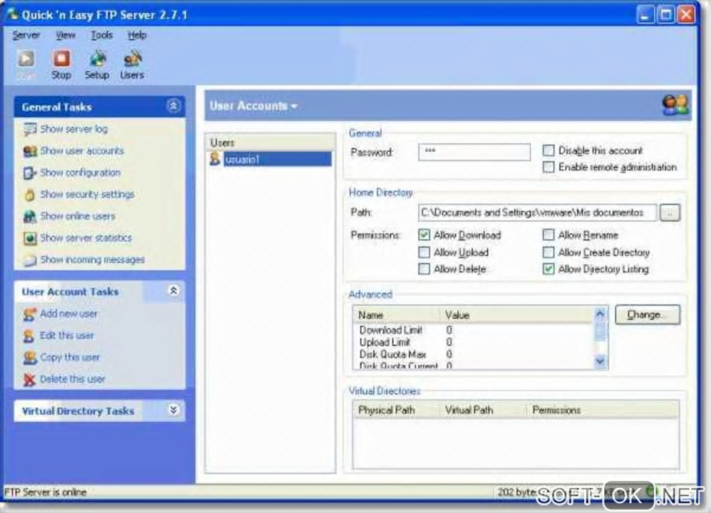Open the Setup toolbar icon
This screenshot has height=513, width=711.
[x=97, y=59]
